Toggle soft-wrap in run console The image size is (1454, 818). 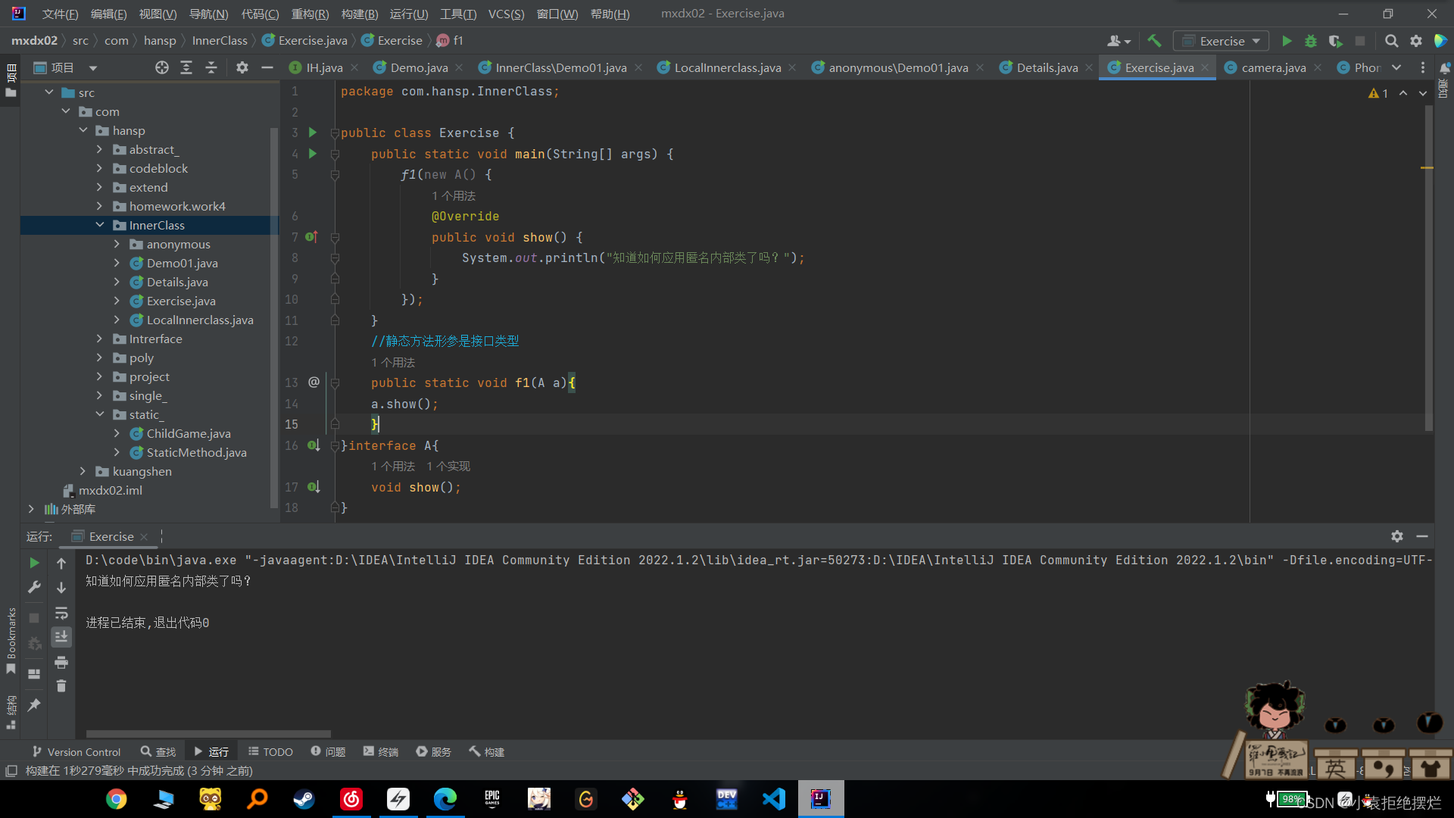[61, 613]
